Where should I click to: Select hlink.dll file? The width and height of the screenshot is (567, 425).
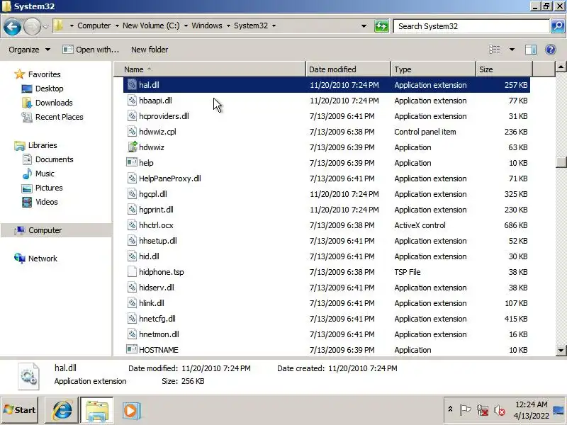[x=327, y=303]
